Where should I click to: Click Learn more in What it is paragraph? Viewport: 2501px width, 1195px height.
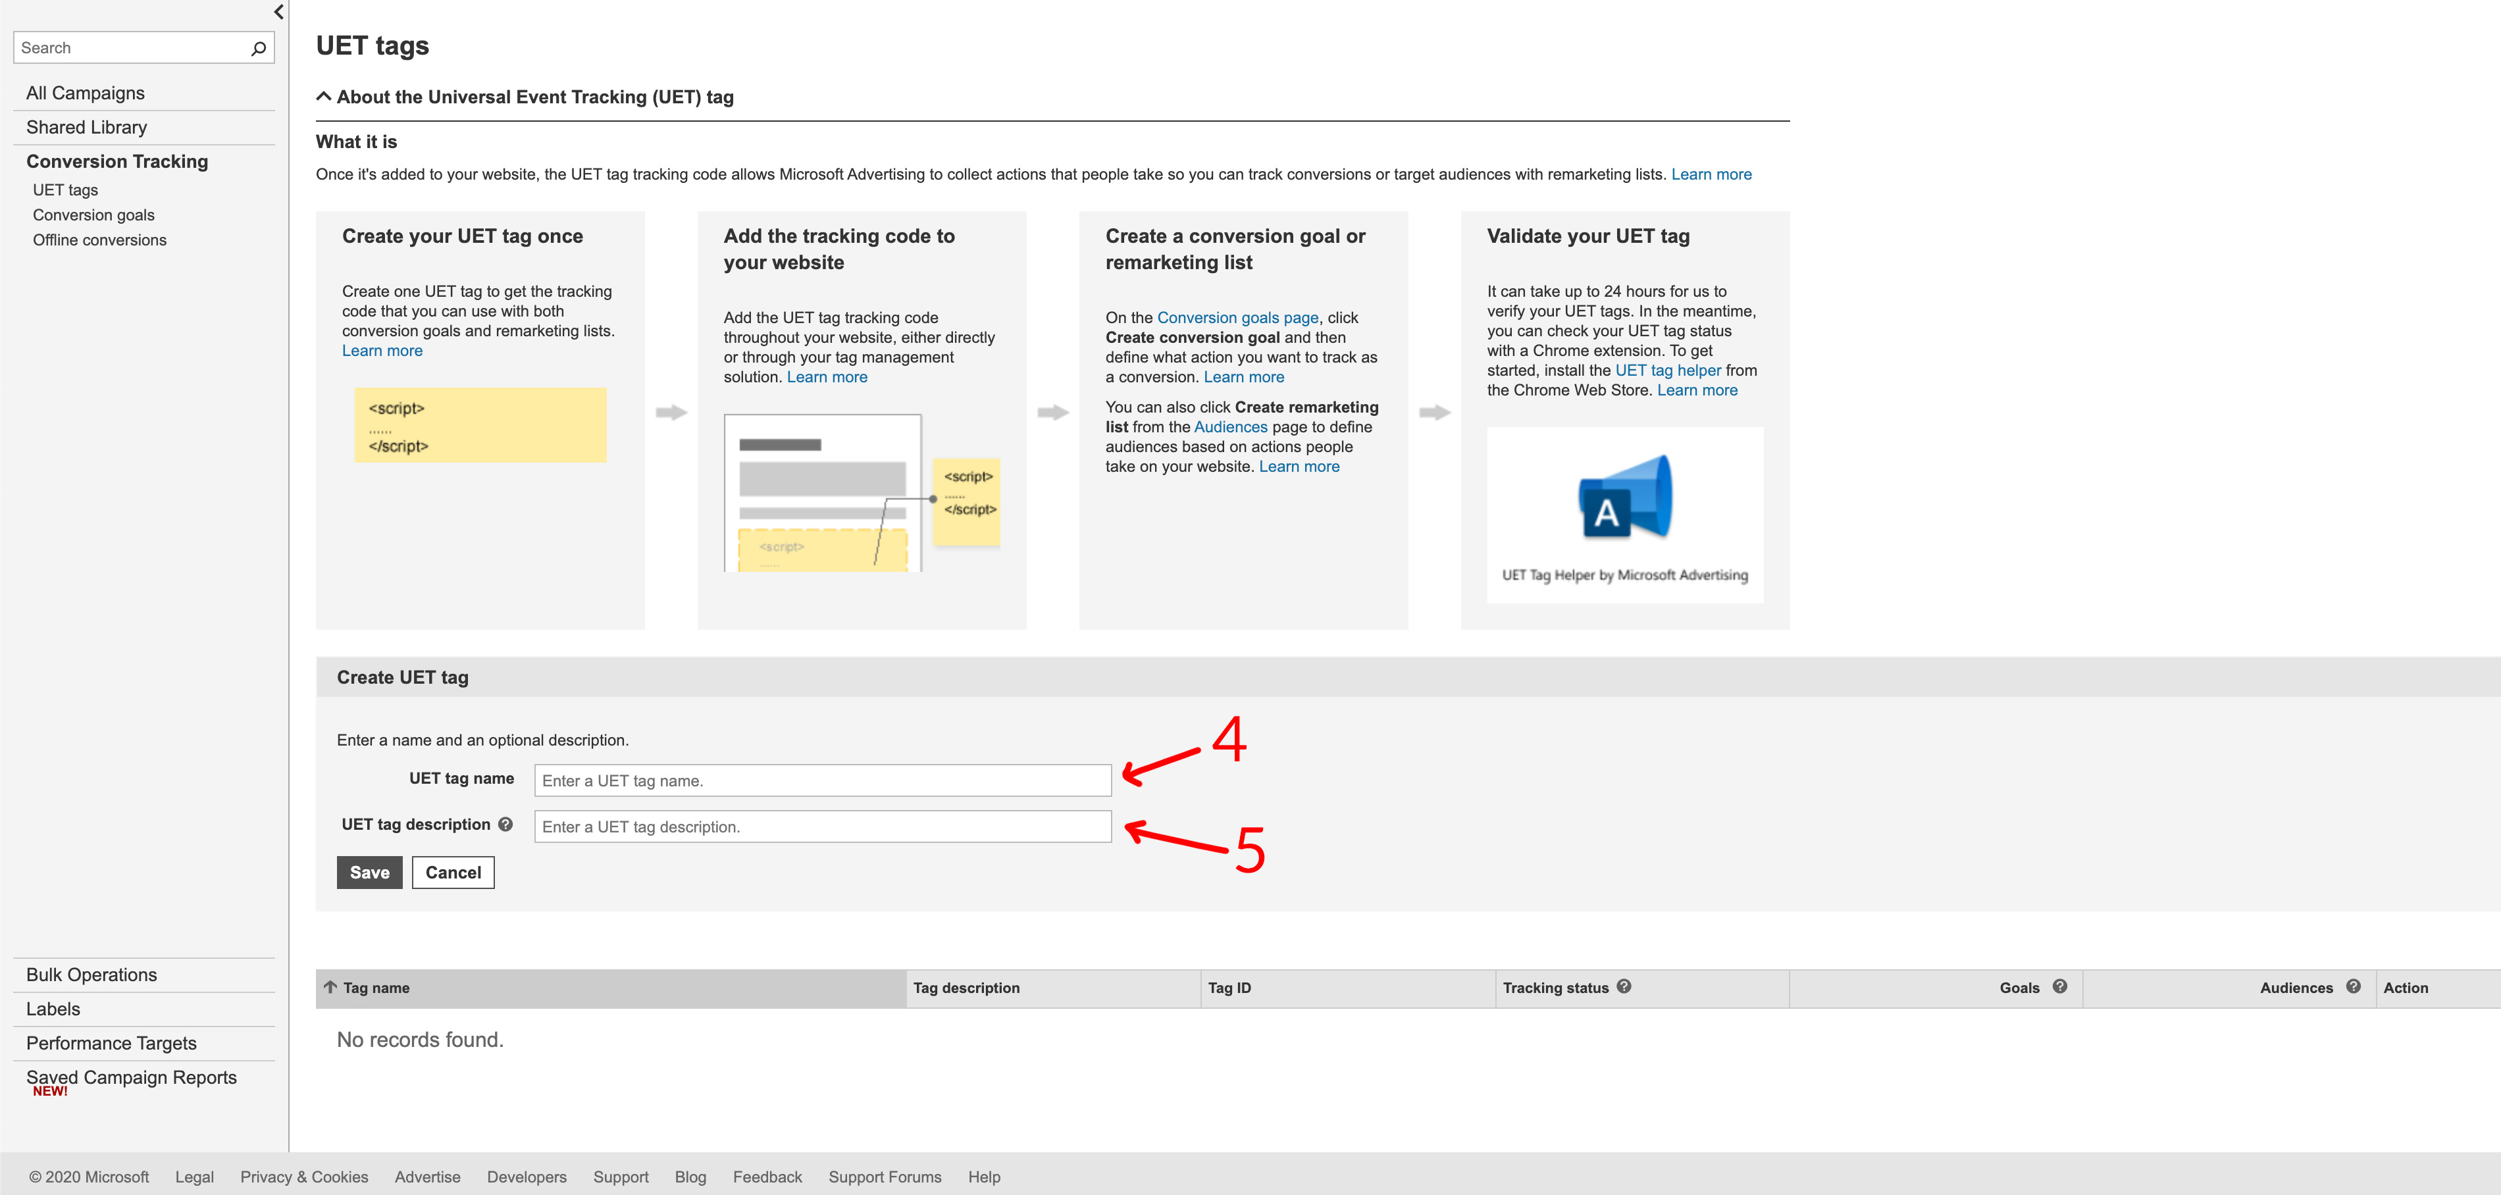coord(1711,175)
